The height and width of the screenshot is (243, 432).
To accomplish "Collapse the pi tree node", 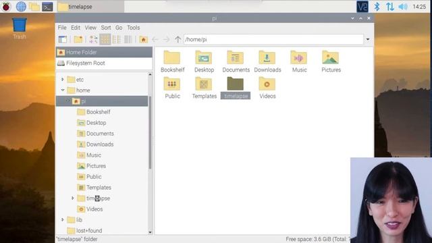I will (x=67, y=101).
